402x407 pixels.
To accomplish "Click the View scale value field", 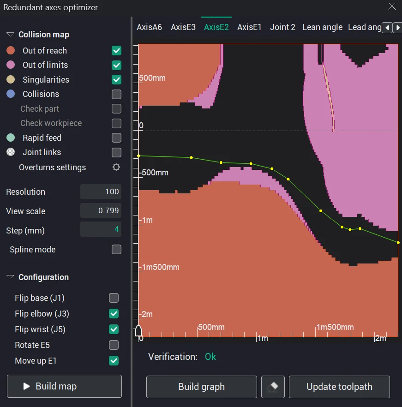I will pos(101,210).
